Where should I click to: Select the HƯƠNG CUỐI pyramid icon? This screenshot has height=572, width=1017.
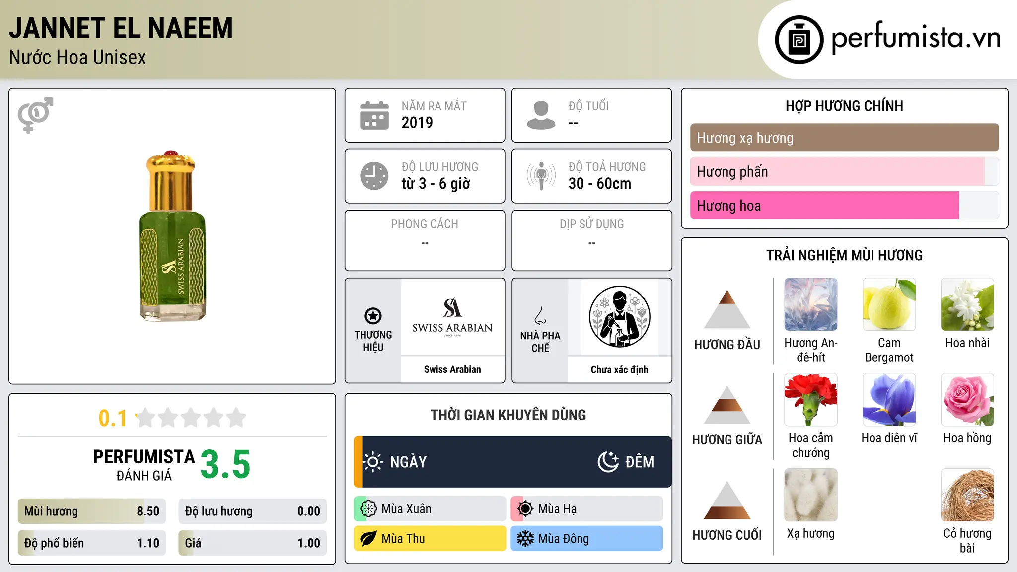coord(727,500)
